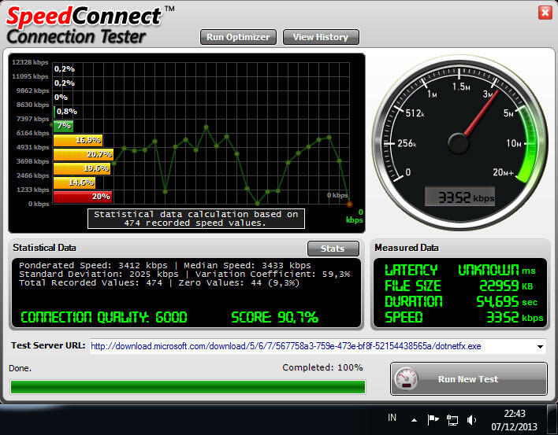Click the SPEED 3352 kbps measured row
Image resolution: width=558 pixels, height=435 pixels.
[464, 317]
